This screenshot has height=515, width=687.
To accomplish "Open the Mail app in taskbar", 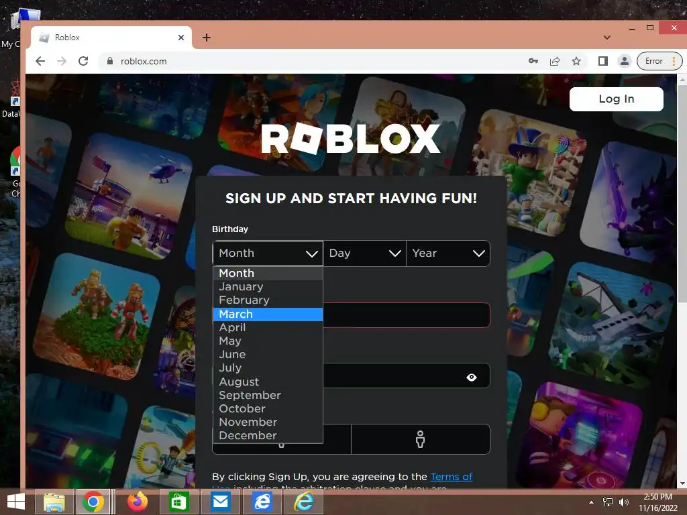I will [x=220, y=502].
